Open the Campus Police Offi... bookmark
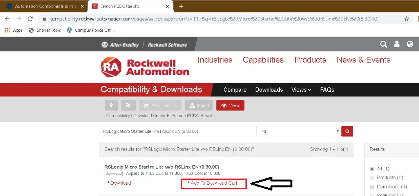Viewport: 419px width, 196px height. (91, 30)
